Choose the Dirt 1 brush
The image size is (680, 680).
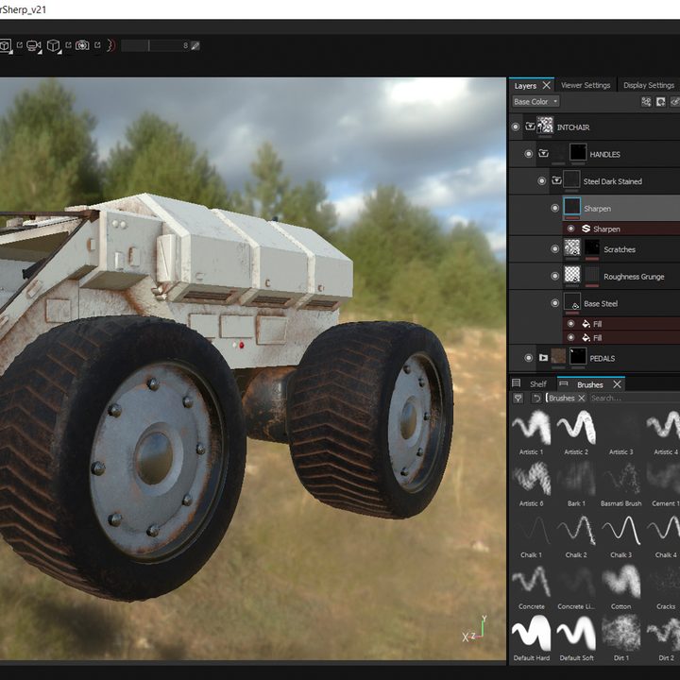point(621,637)
